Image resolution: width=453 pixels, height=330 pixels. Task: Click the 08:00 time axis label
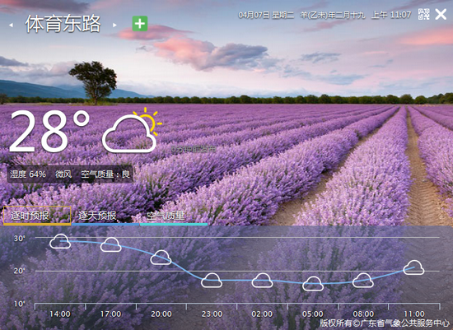[x=363, y=314]
